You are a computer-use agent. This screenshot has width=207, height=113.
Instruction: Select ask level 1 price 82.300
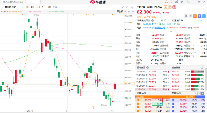(x=183, y=100)
